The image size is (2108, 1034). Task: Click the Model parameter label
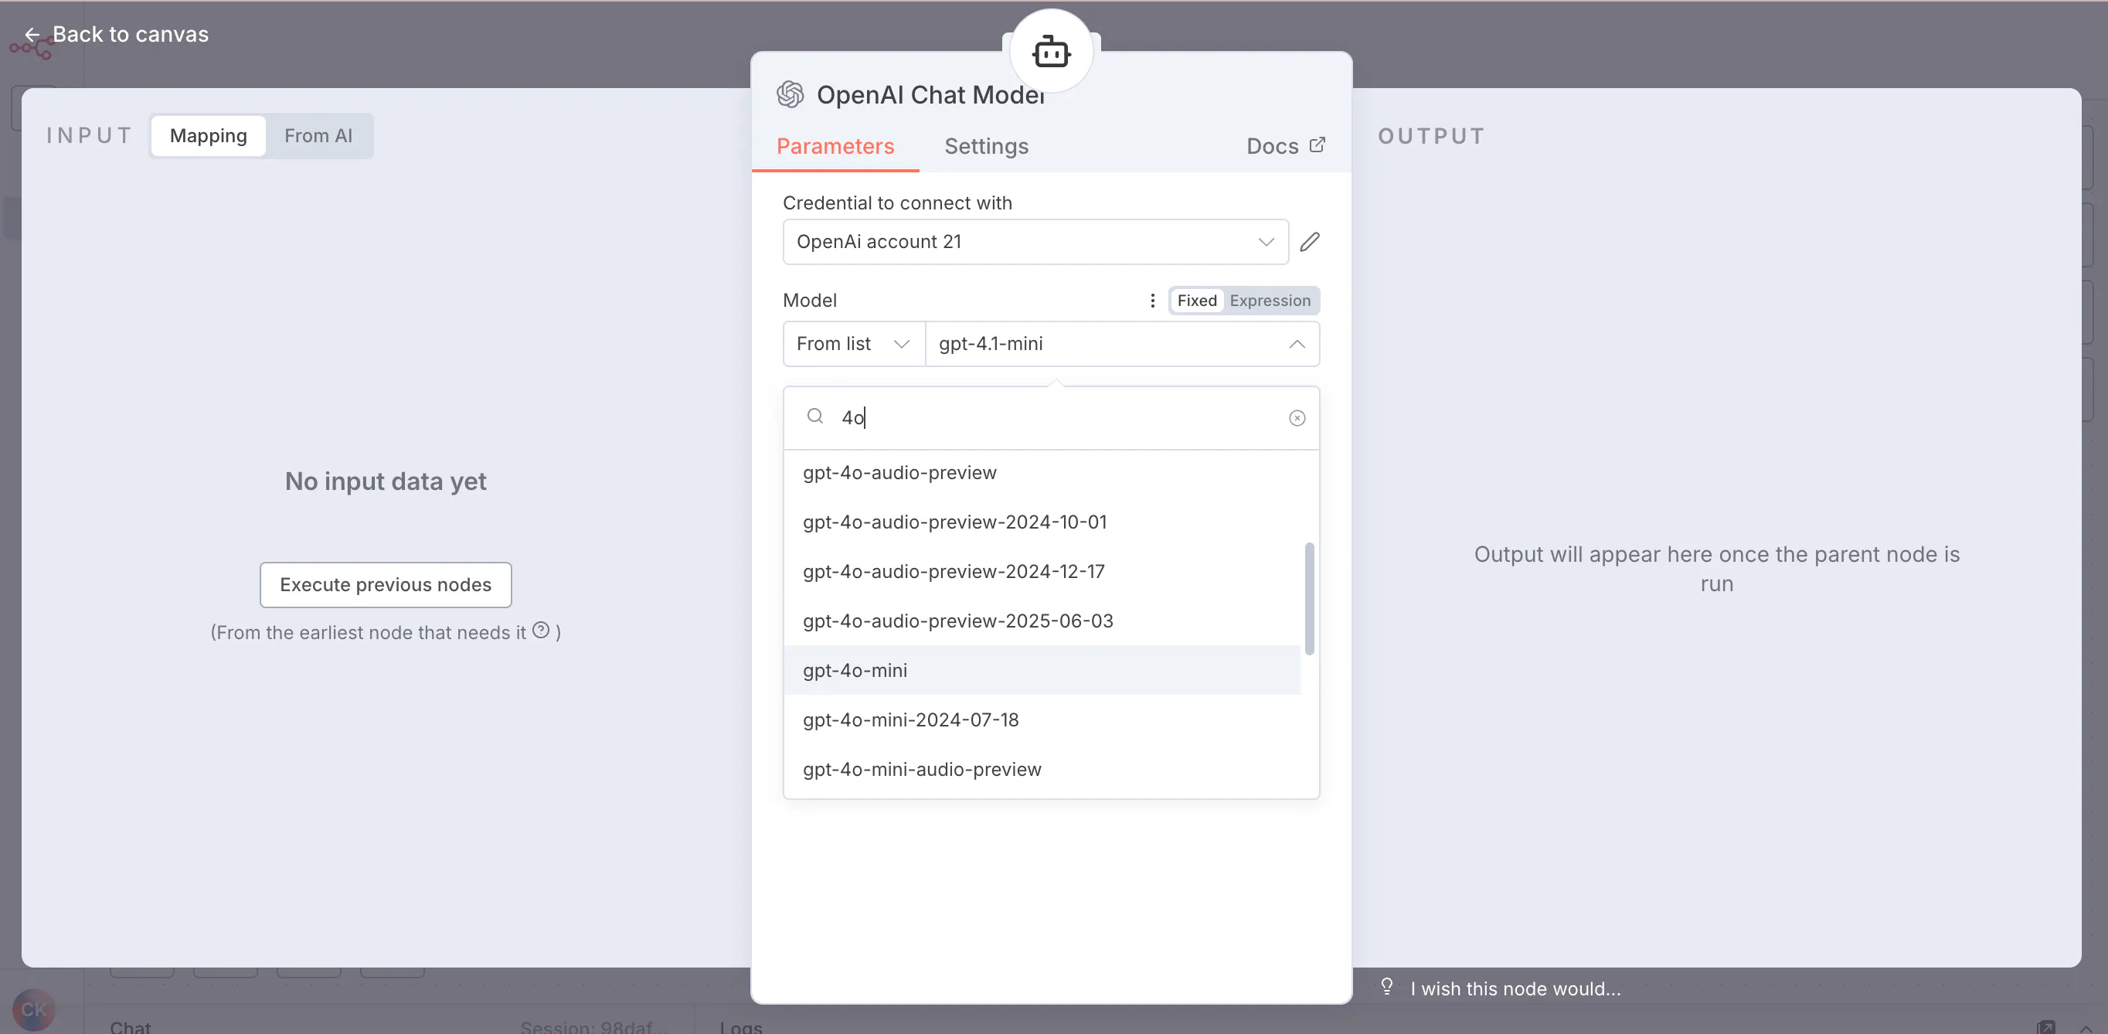pyautogui.click(x=809, y=301)
